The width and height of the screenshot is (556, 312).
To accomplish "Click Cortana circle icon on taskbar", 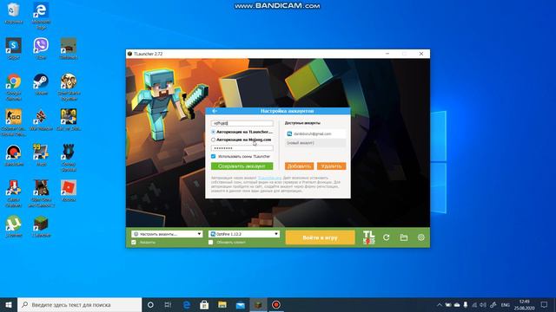I will coord(150,304).
